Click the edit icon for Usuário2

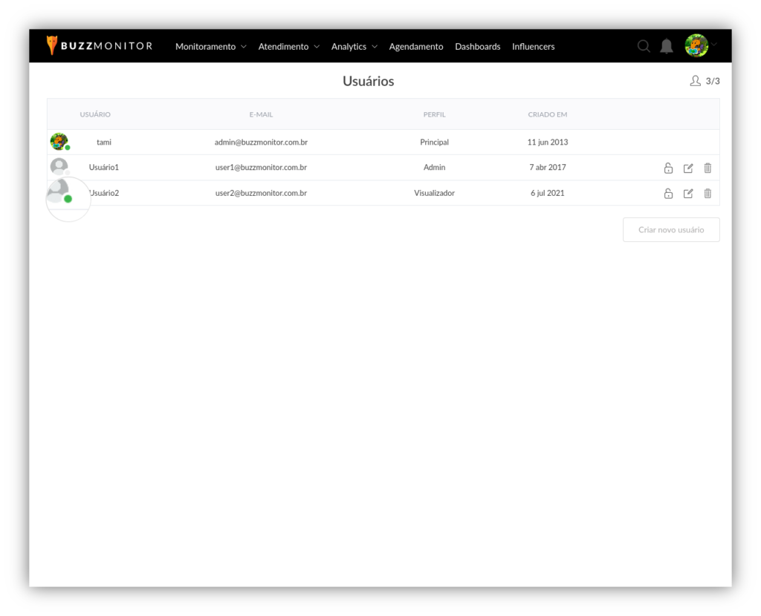[688, 194]
